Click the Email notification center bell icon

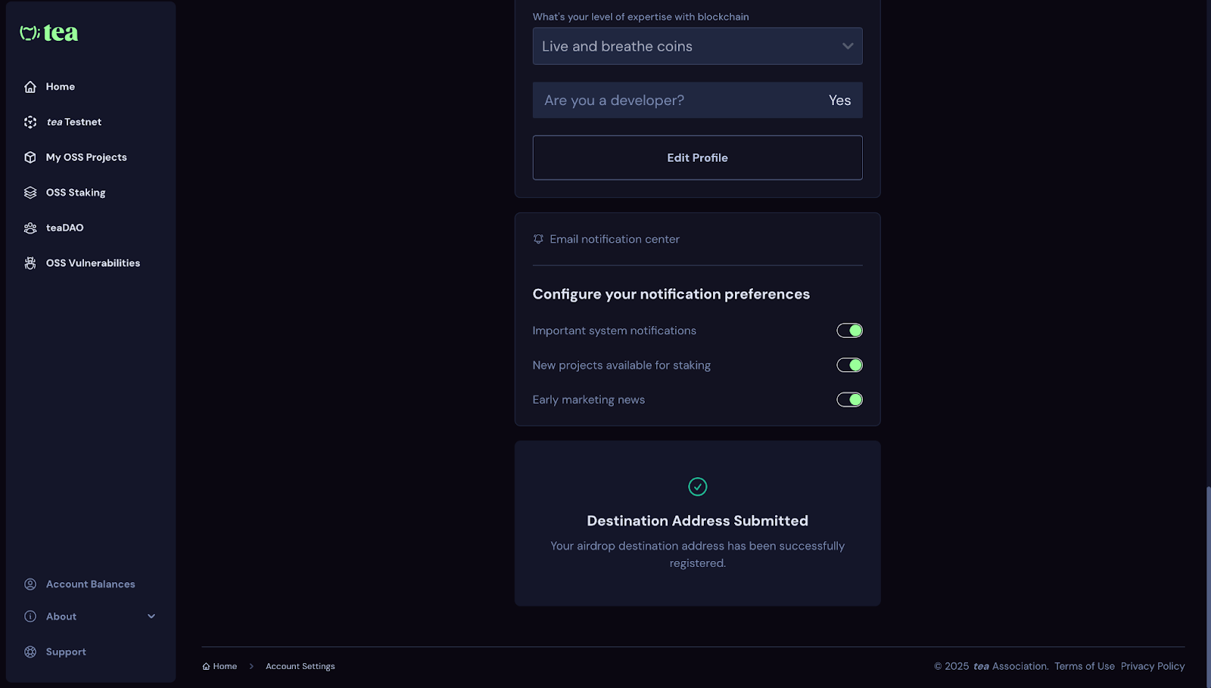point(538,239)
